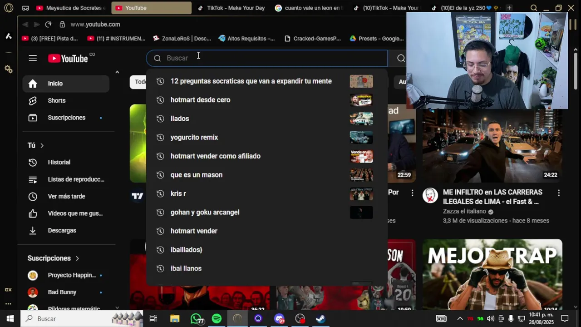Go to the YouTube logo home link
The image size is (581, 327).
[x=68, y=58]
